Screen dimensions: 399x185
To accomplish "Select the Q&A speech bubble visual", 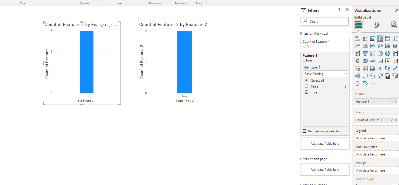I will click(365, 76).
